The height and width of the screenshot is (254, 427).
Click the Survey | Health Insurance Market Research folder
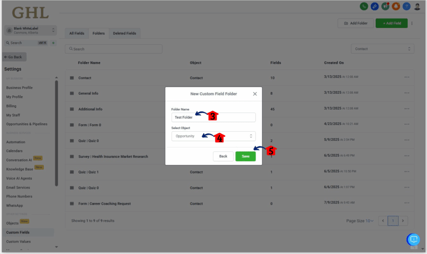113,157
